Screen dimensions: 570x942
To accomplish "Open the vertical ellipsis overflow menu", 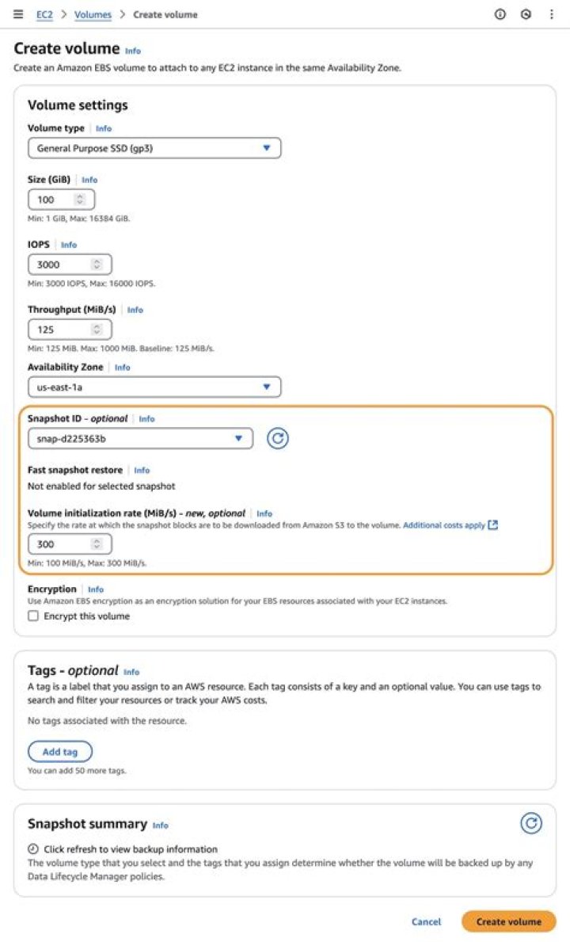I will (x=551, y=14).
